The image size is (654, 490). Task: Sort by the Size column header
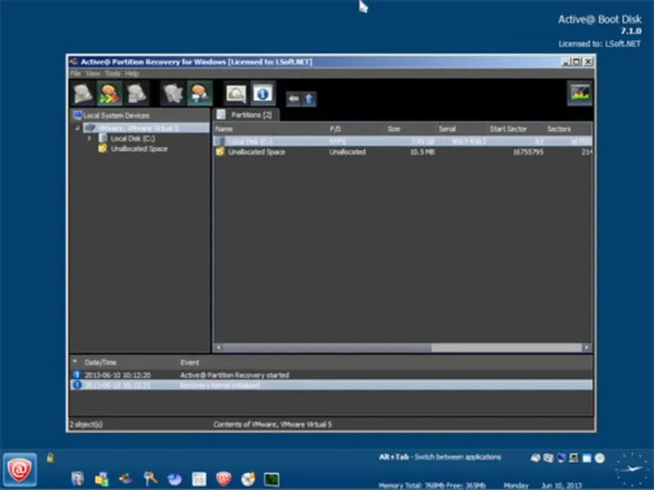pos(394,129)
